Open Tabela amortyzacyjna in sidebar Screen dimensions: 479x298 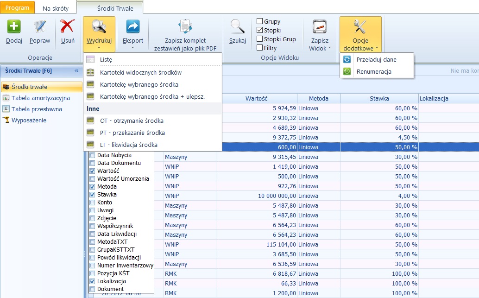point(40,98)
